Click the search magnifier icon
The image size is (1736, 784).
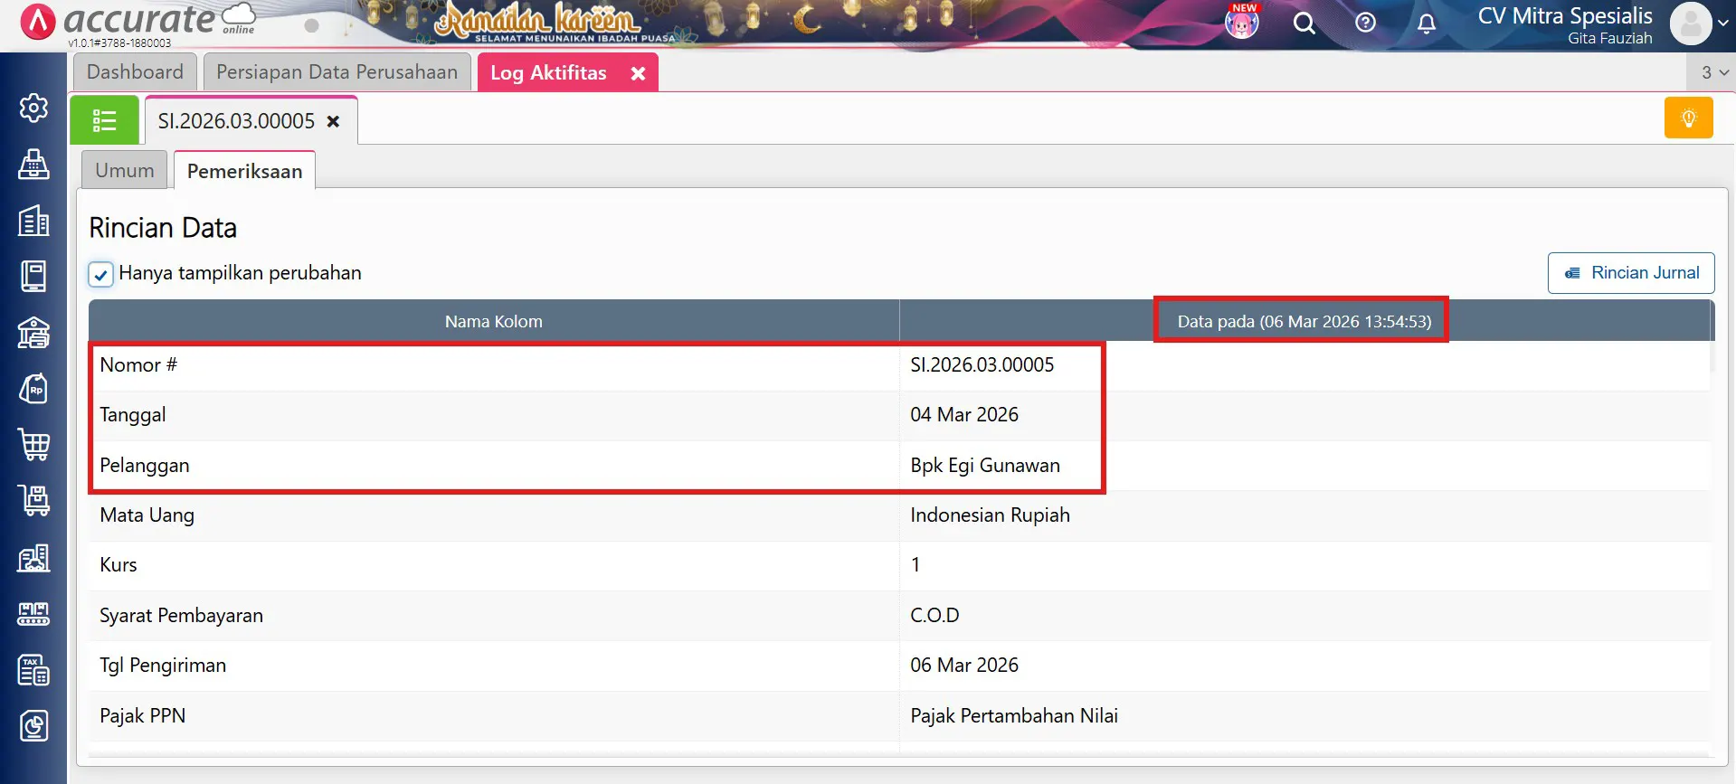coord(1304,24)
